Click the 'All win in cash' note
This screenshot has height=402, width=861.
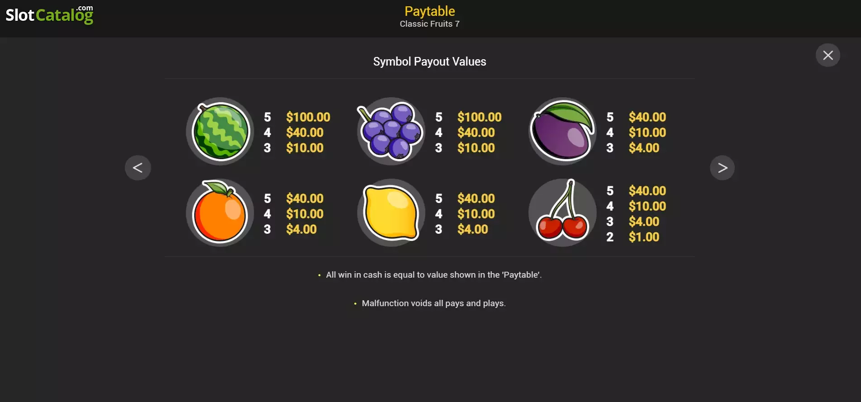[x=434, y=275]
